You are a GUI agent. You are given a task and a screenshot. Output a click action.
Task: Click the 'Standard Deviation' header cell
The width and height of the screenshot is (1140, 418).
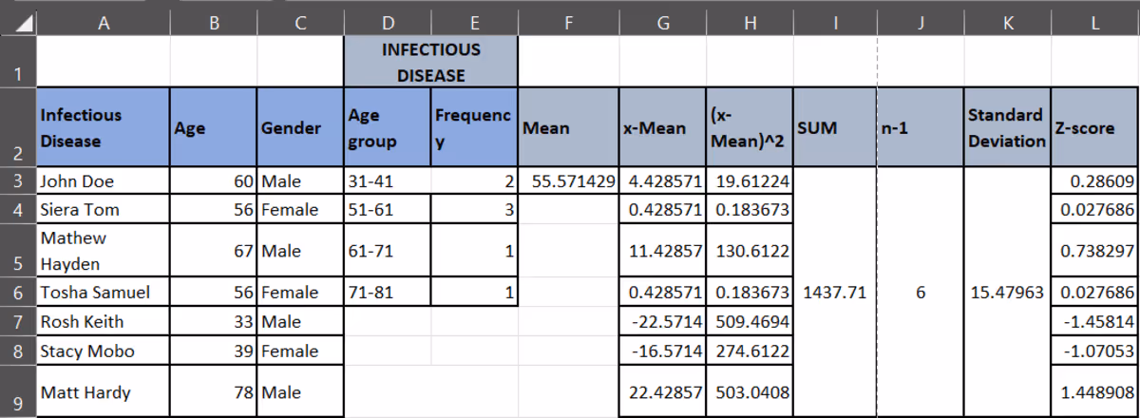point(1006,127)
